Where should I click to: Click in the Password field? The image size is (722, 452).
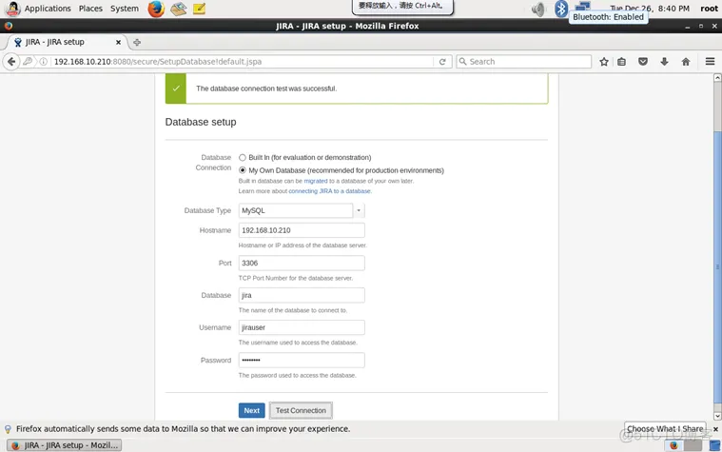pyautogui.click(x=302, y=361)
